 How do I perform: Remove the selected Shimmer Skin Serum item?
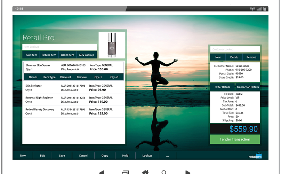(82, 77)
